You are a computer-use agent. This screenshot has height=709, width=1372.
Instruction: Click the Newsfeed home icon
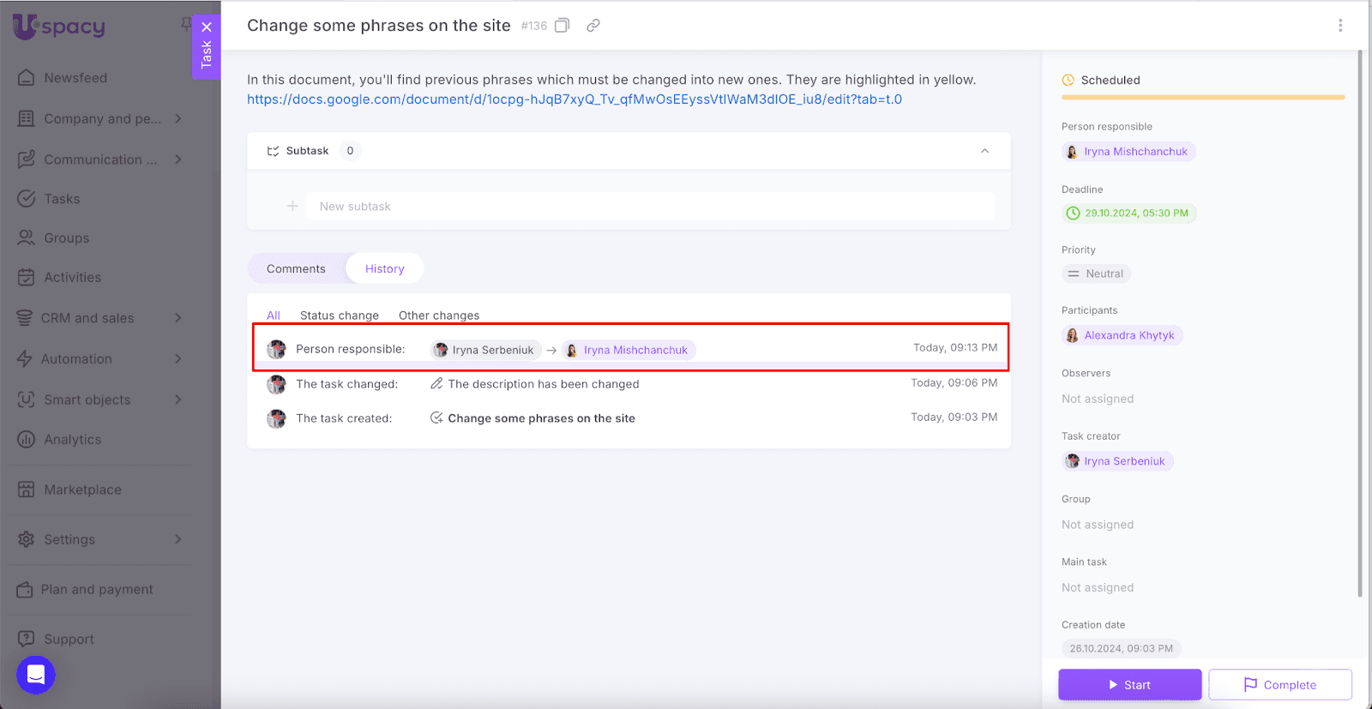[x=27, y=78]
